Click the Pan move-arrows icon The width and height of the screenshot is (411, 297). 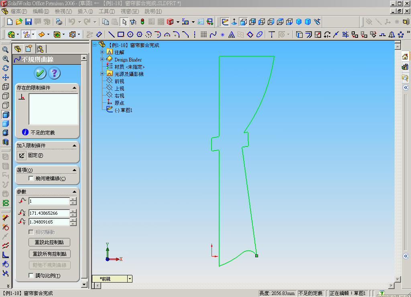coord(5,77)
